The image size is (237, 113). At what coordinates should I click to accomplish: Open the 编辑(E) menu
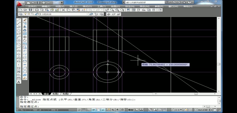(46, 6)
